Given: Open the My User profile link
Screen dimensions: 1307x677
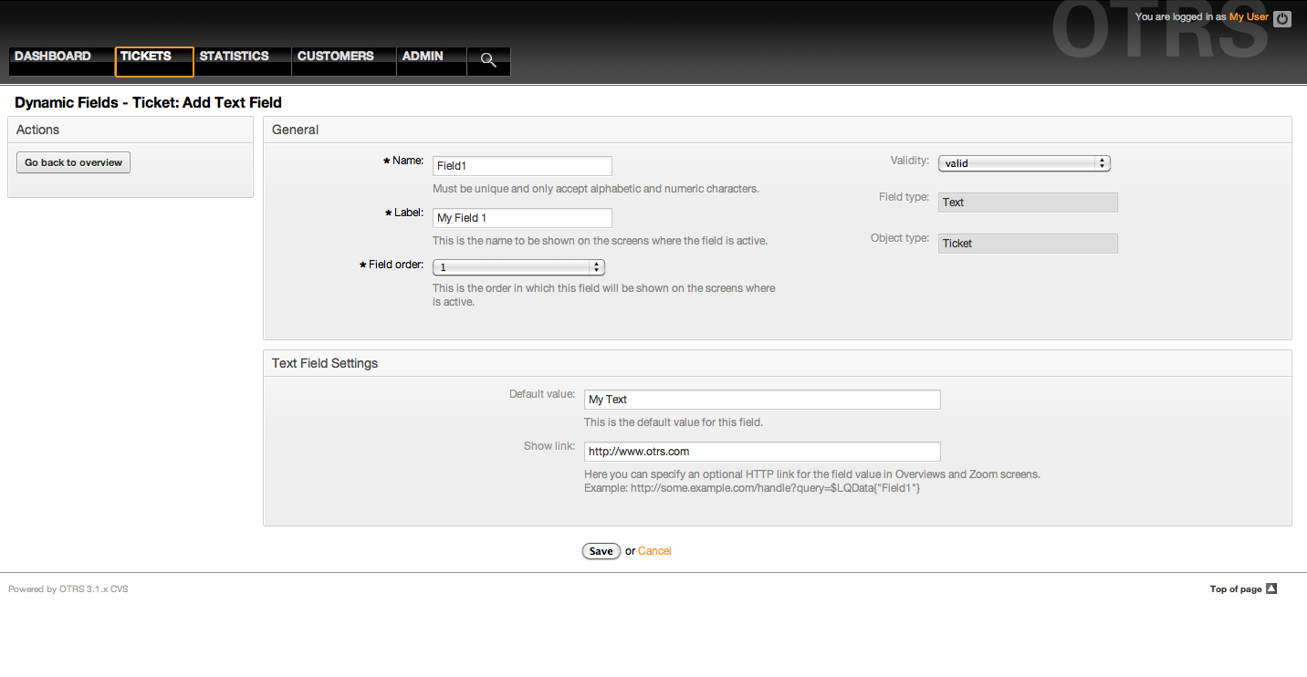Looking at the screenshot, I should click(1249, 17).
